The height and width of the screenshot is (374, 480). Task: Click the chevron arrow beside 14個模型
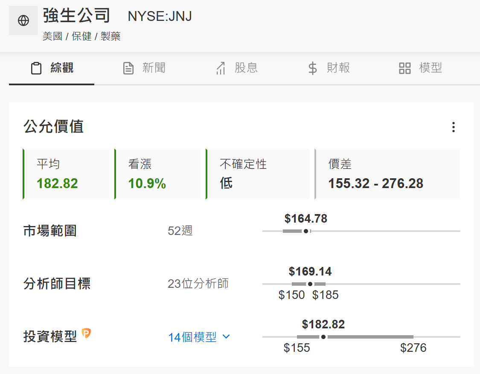tap(226, 336)
